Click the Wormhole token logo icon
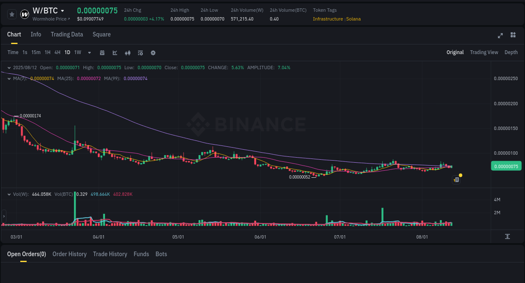525x283 pixels. click(x=25, y=14)
